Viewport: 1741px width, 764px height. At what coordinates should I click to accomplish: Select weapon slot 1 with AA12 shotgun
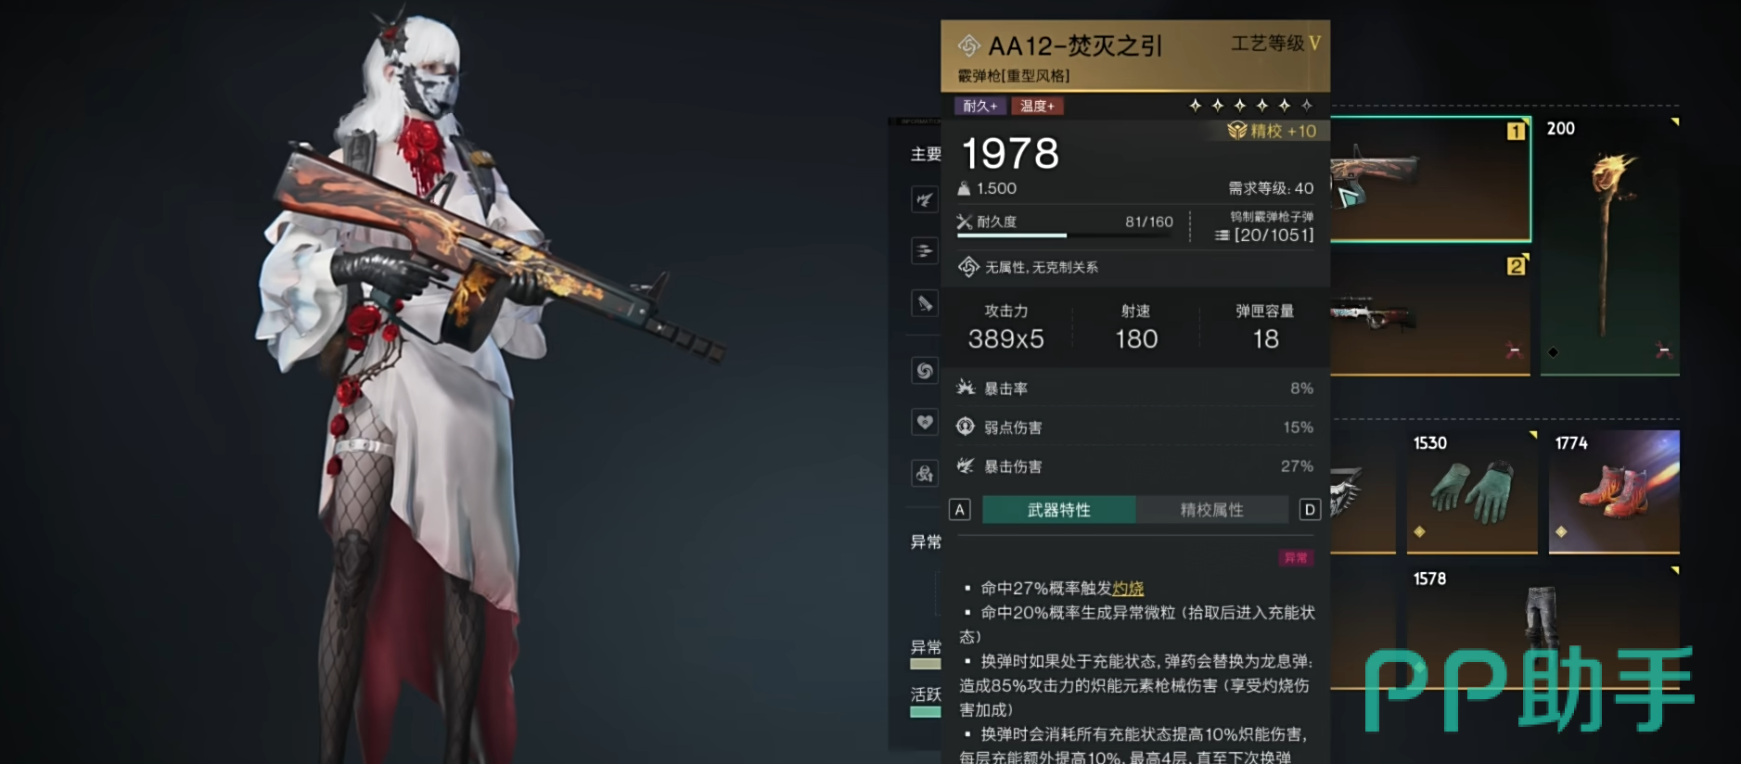1430,179
